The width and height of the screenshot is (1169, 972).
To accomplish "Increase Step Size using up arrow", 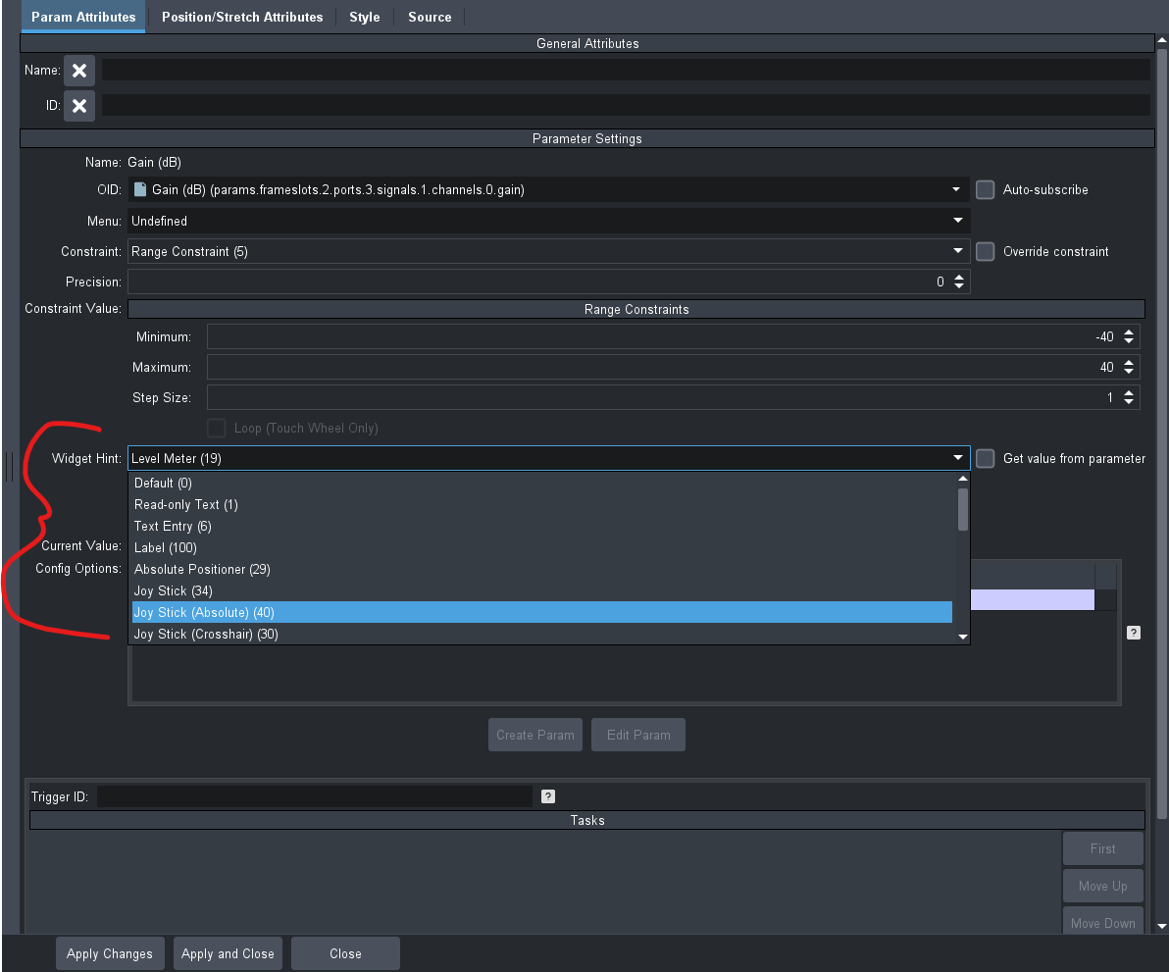I will [1129, 393].
